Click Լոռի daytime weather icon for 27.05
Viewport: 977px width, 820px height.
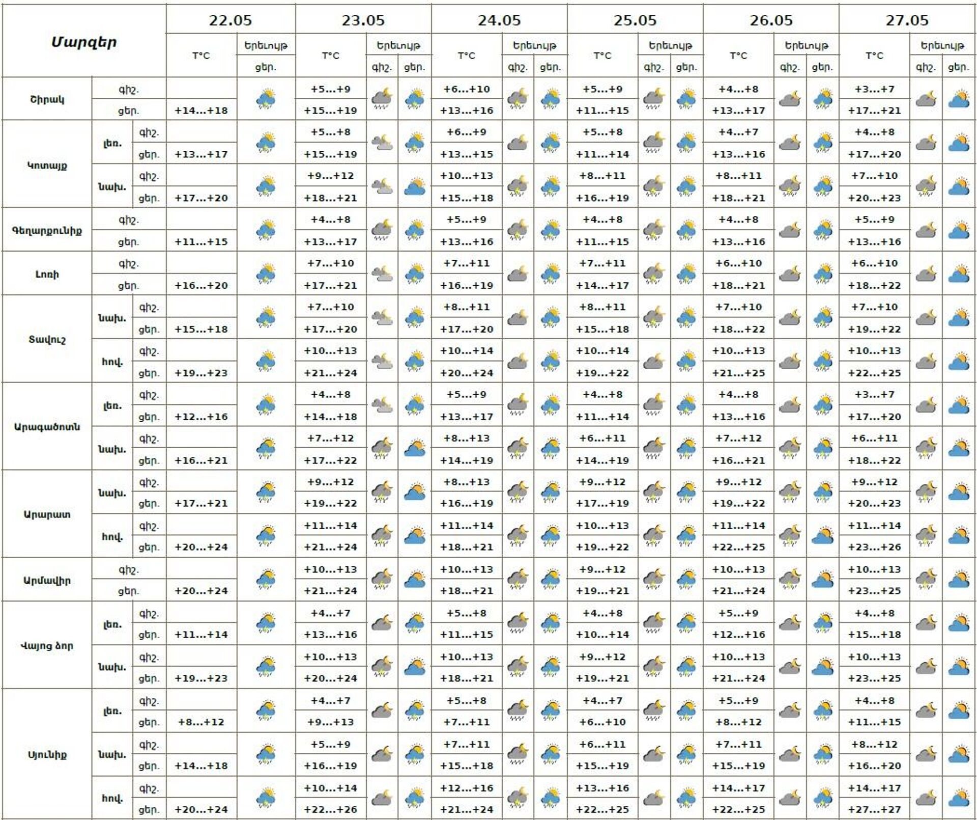[x=959, y=274]
